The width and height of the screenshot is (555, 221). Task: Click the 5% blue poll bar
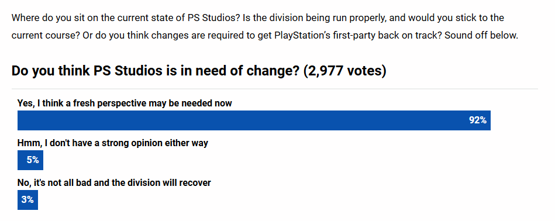(x=30, y=160)
